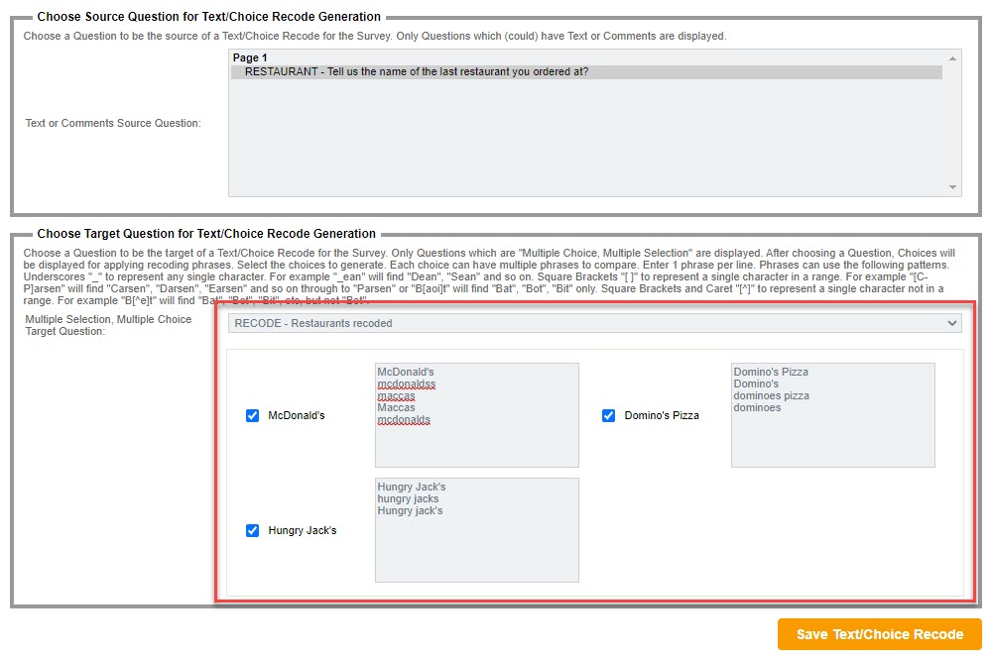Click the Domino's Pizza checkbox label text
The width and height of the screenshot is (991, 657).
[x=662, y=415]
